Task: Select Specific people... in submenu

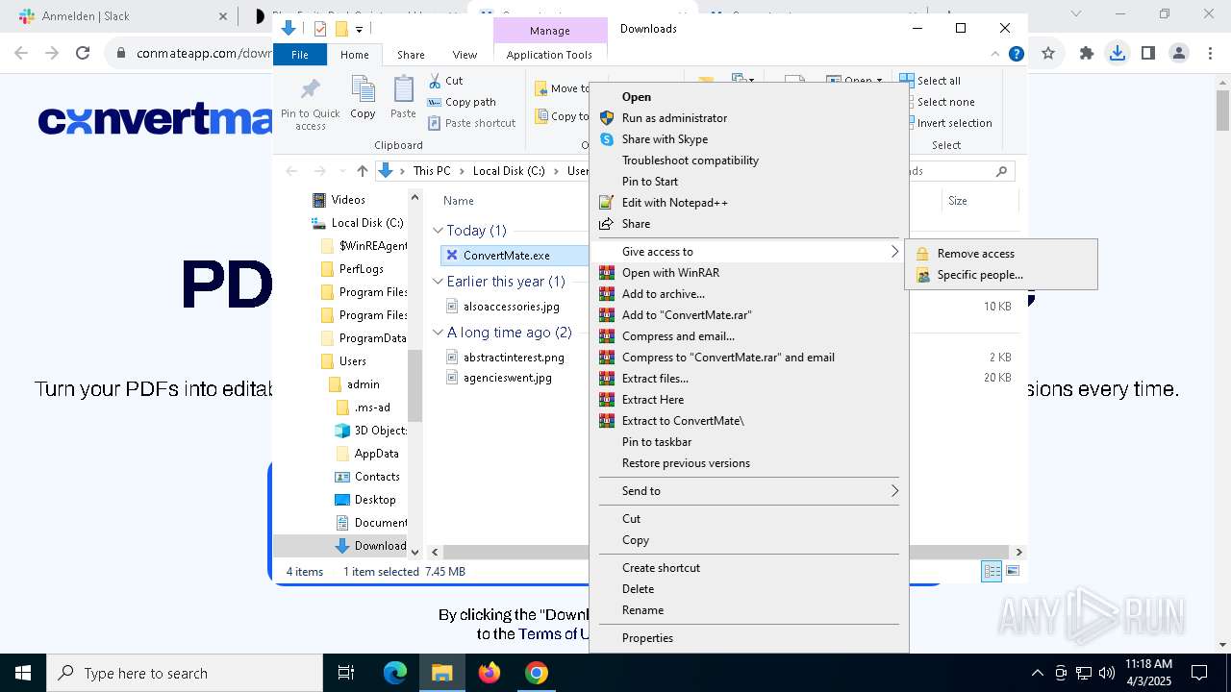Action: (x=1000, y=275)
